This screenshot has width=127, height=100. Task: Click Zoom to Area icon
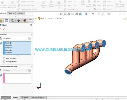[65, 14]
